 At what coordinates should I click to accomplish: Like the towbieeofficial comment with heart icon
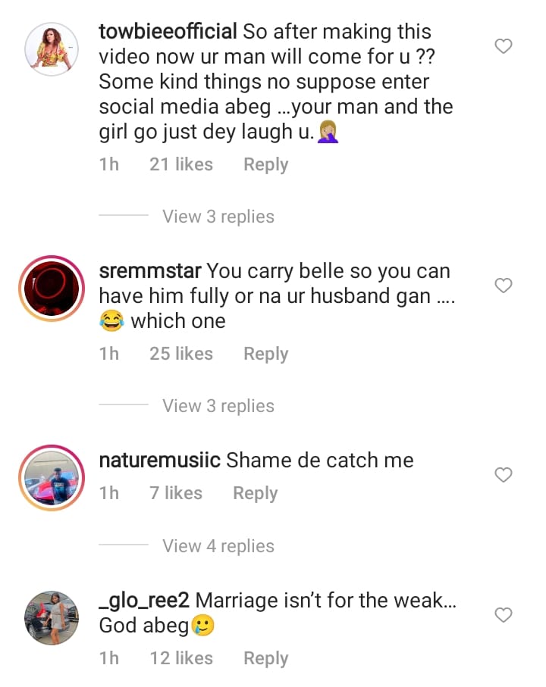504,47
